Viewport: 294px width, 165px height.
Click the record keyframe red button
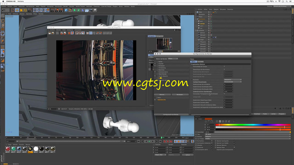click(165, 142)
